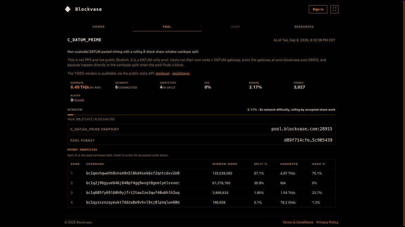Click the "Work 198,377,472 / 9,135,544,108" text
This screenshot has width=405, height=227.
(91, 119)
